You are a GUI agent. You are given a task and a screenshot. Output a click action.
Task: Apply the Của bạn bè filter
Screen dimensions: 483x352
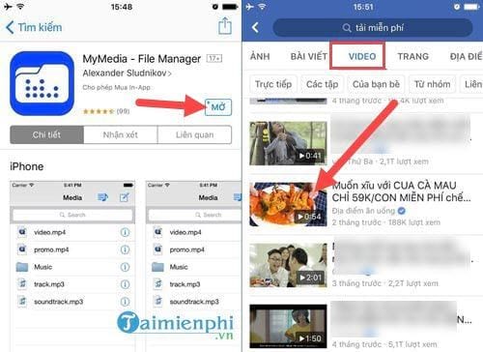pyautogui.click(x=376, y=84)
